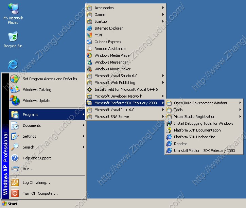
Task: Click the Platform SDK Documentation label
Action: [197, 130]
